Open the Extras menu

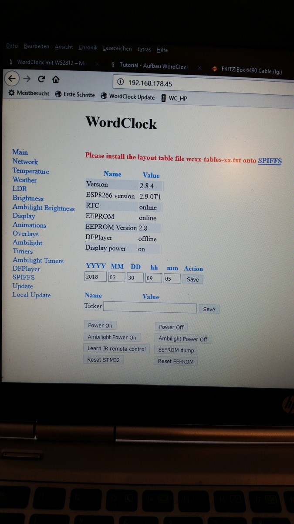click(144, 49)
